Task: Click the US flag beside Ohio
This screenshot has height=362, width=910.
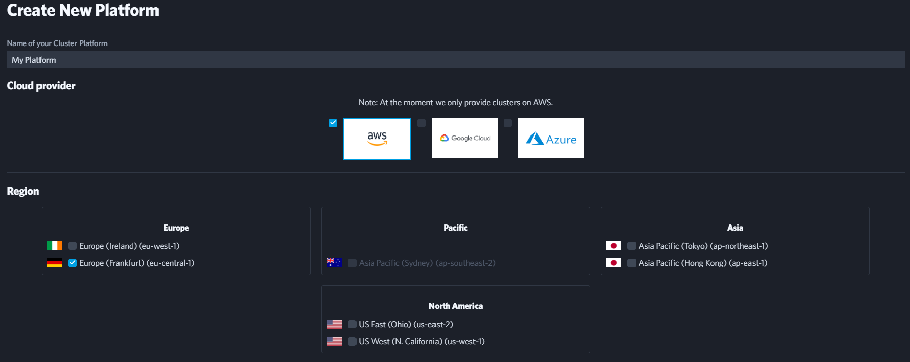Action: [334, 324]
